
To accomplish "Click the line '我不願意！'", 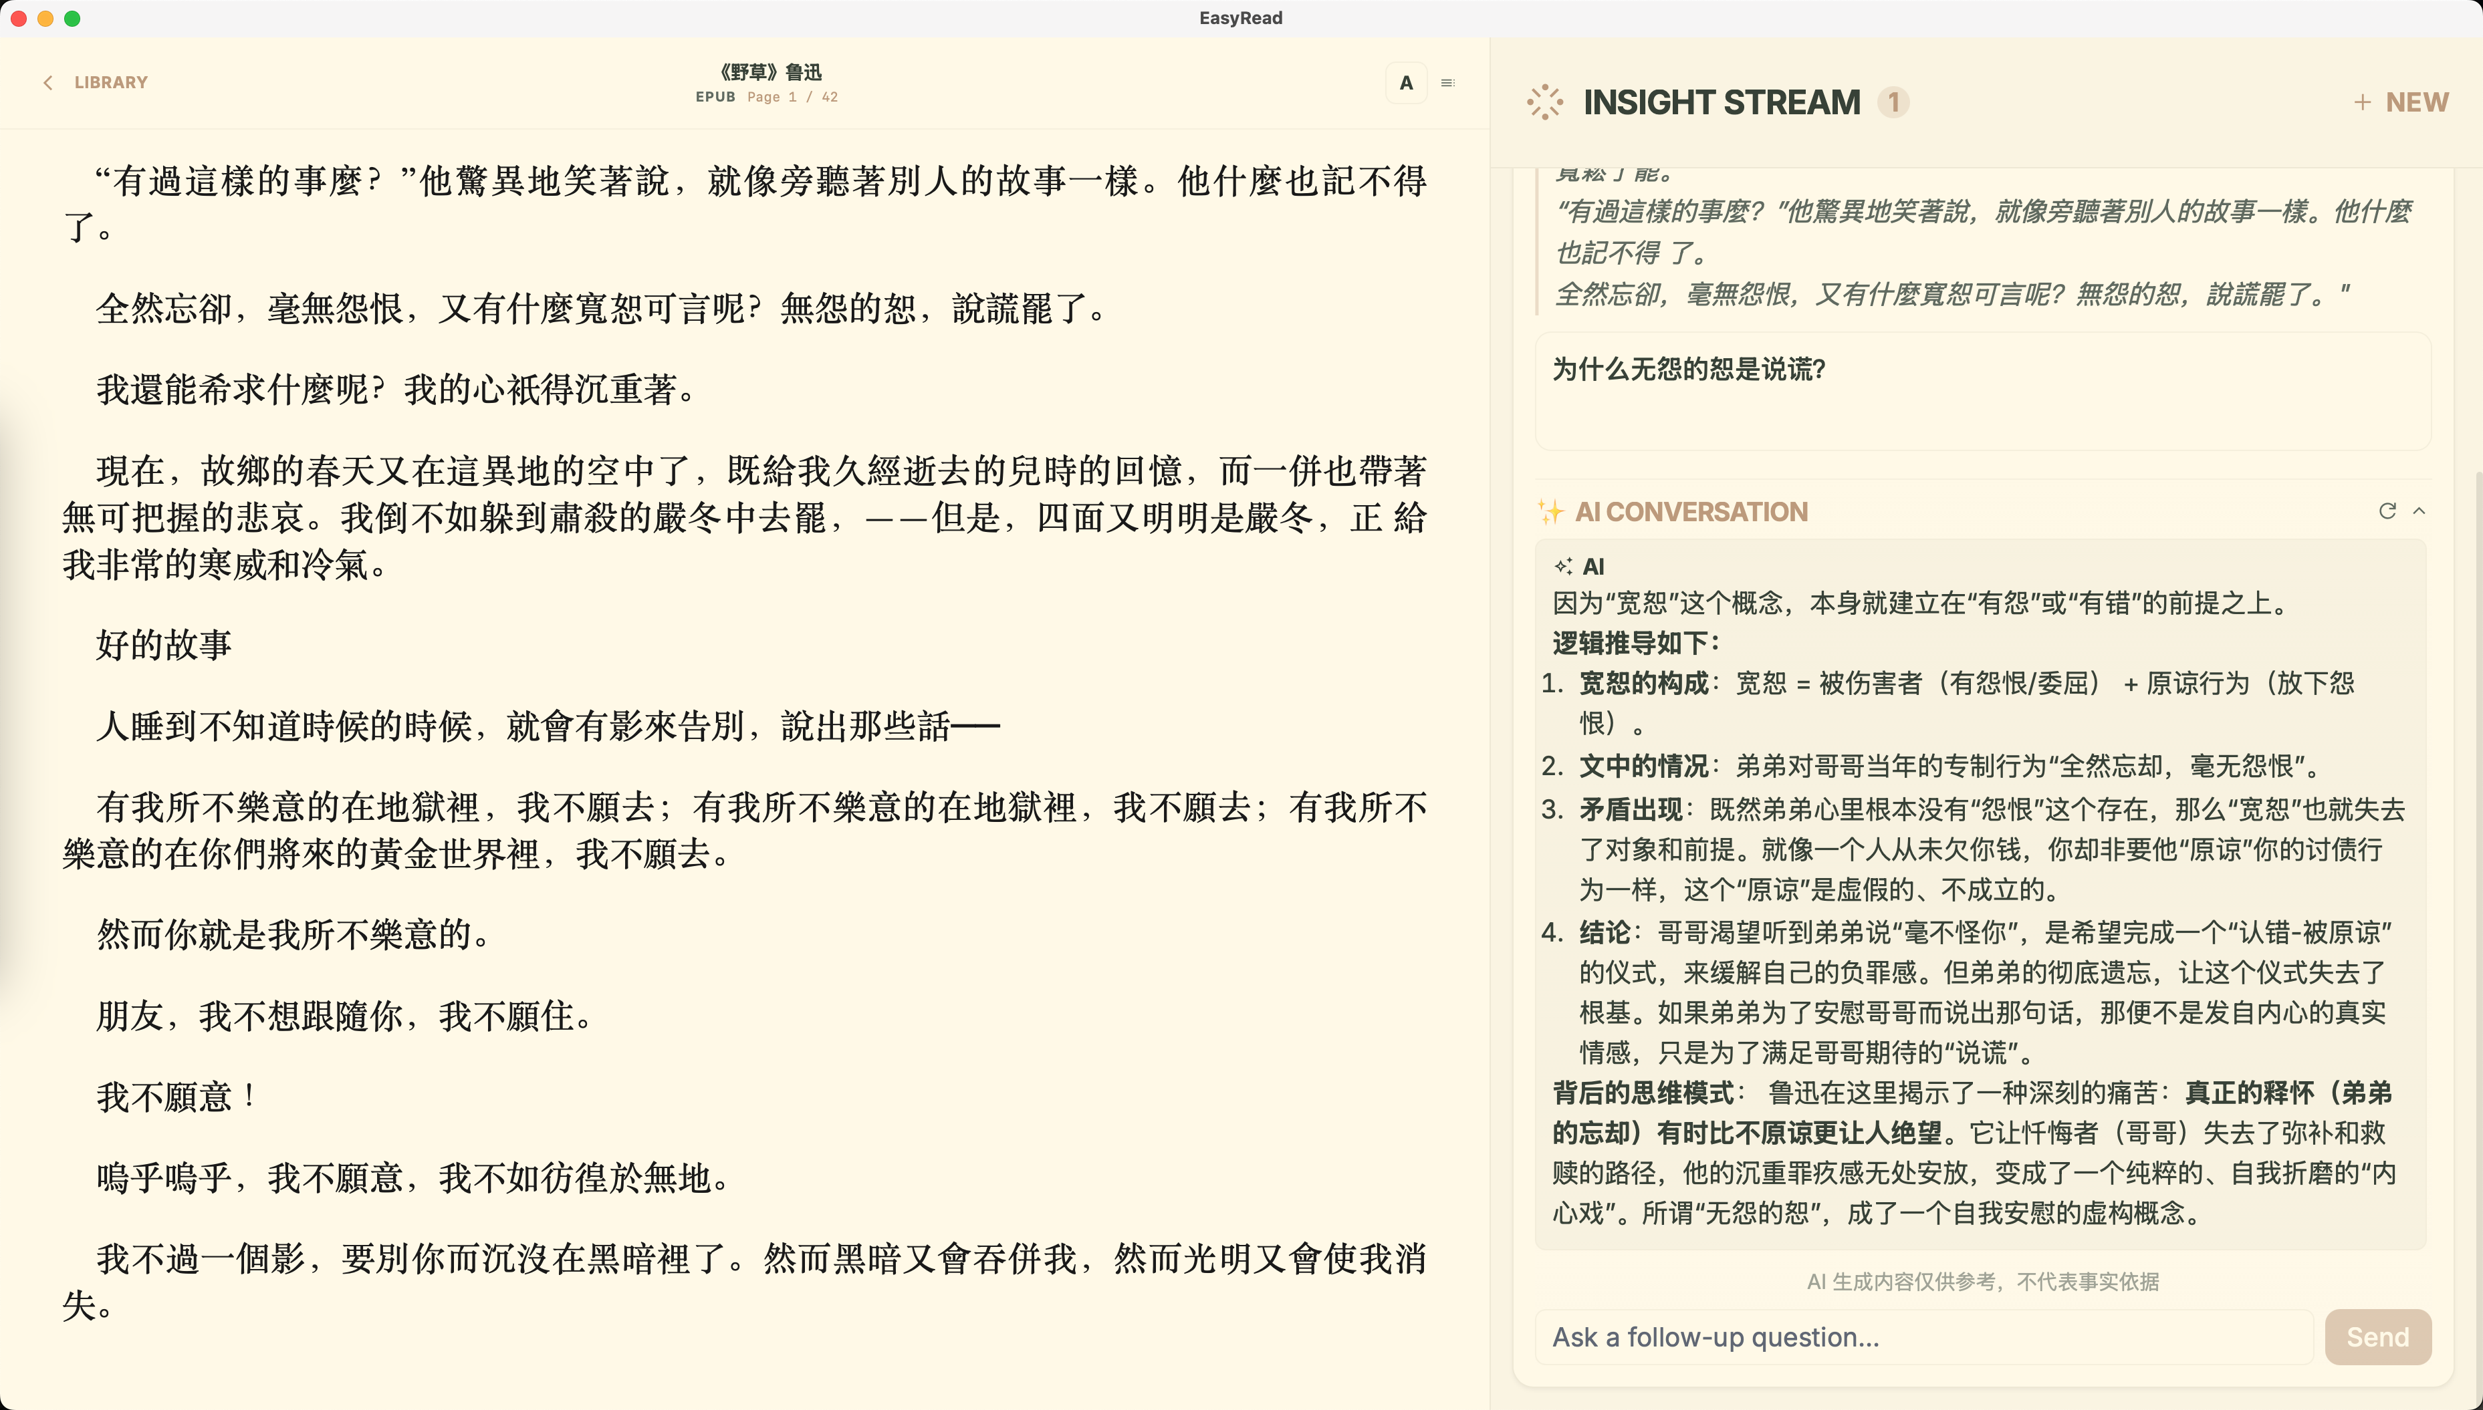I will point(176,1096).
